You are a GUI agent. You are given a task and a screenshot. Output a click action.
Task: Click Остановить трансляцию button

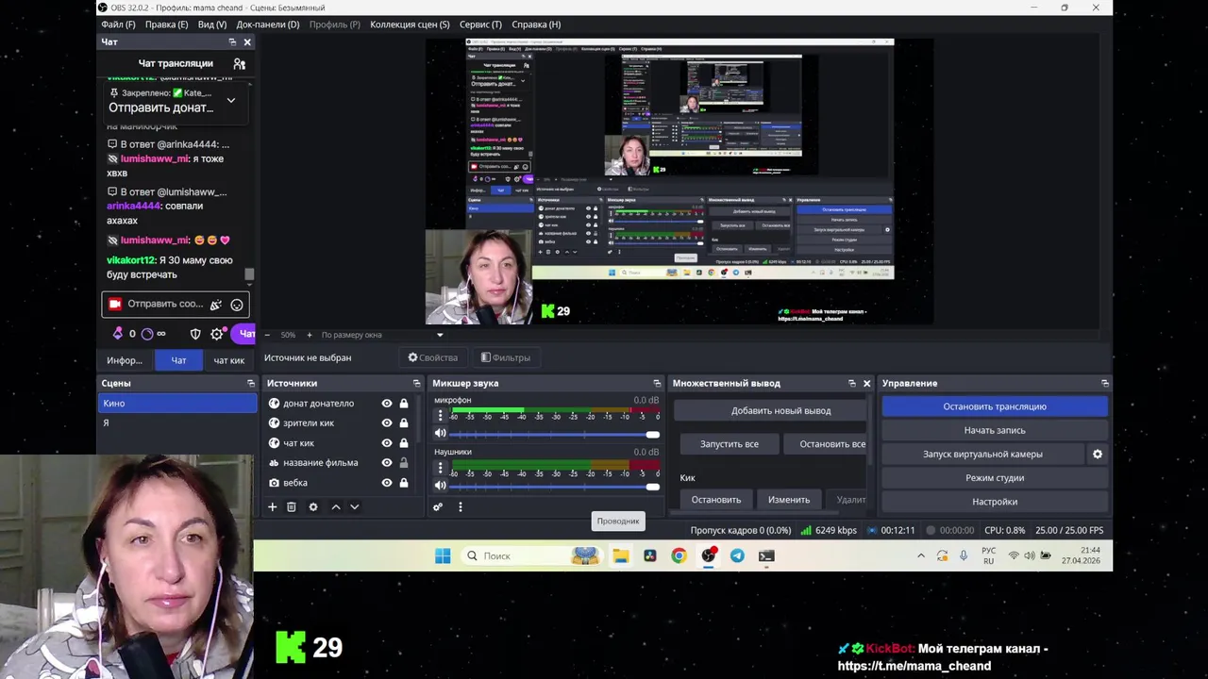pos(995,406)
